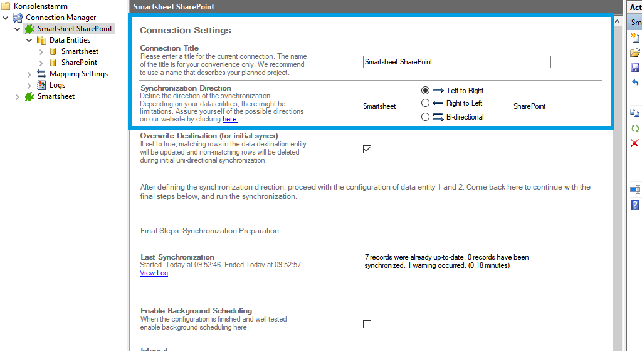Viewport: 642px width, 351px height.
Task: Click the new connection icon in Actions pane
Action: pyautogui.click(x=635, y=38)
